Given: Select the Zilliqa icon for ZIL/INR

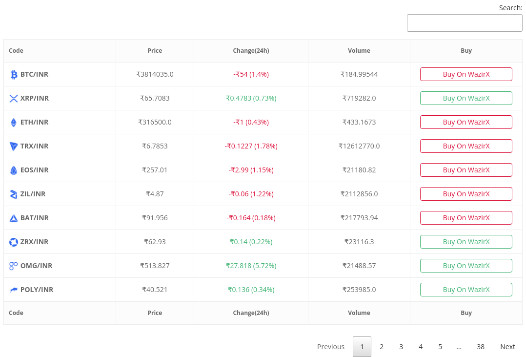Looking at the screenshot, I should click(x=13, y=194).
